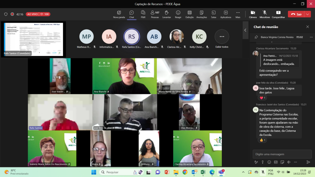Open the sticker picker in chat

point(282,162)
